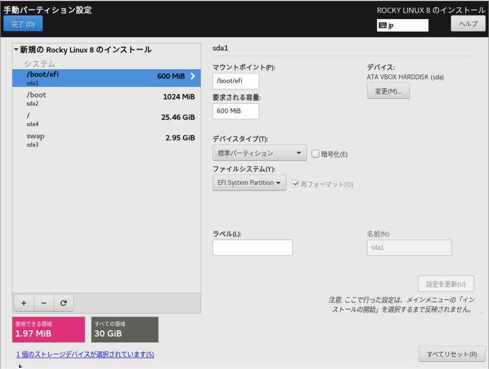Click the pink 使用できる領域 1.97 MiB box
The image size is (489, 369).
[x=49, y=330]
